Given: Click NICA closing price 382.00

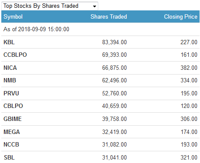Looking at the screenshot, I should pos(189,68).
